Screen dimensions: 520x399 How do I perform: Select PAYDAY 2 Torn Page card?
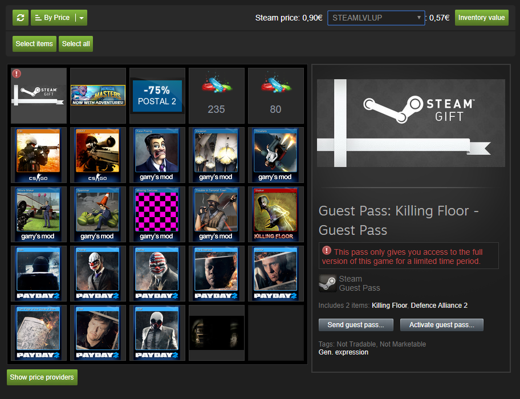point(39,333)
